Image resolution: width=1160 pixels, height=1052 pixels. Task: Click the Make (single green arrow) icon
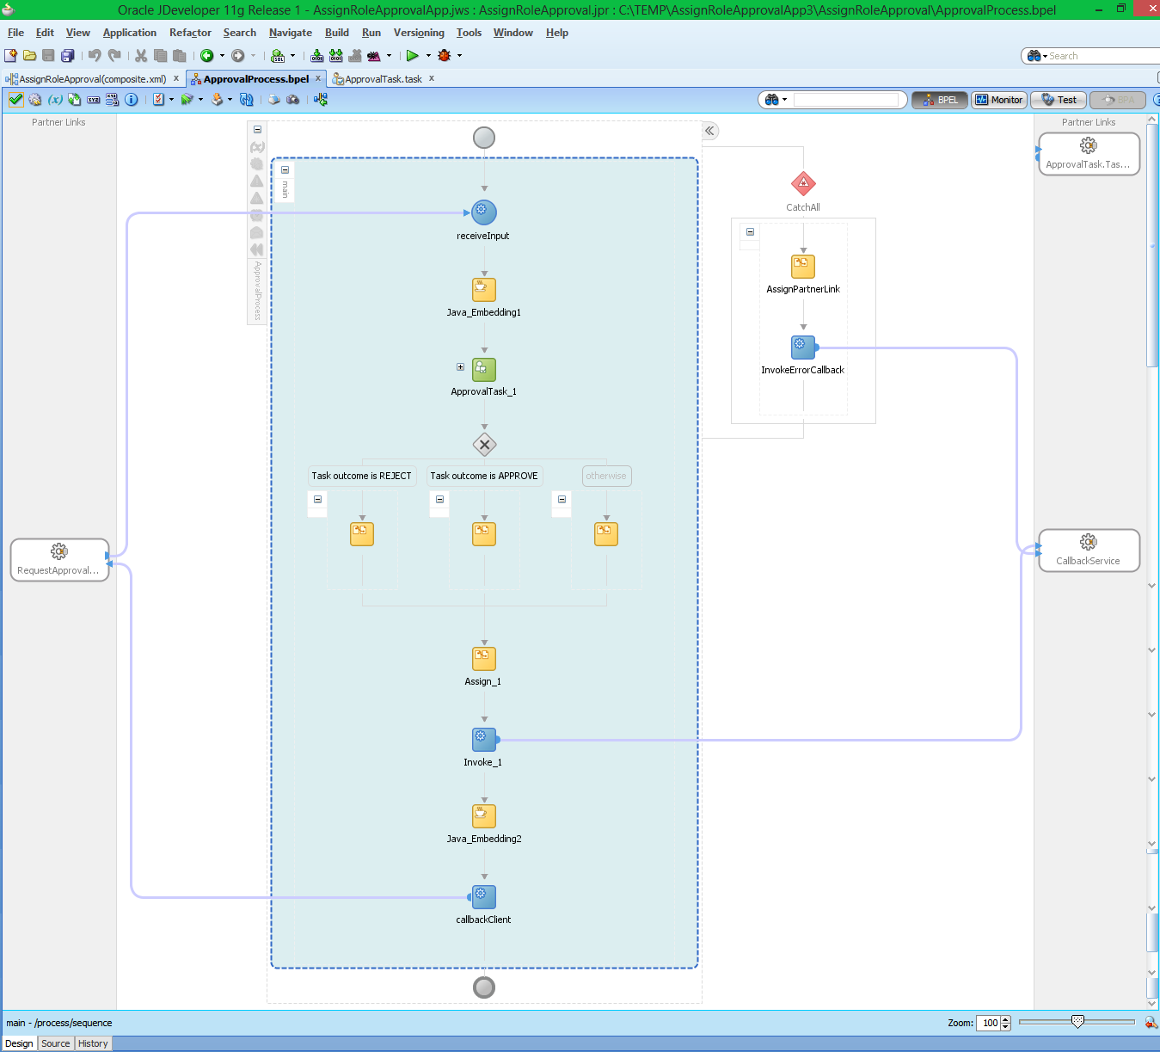317,55
